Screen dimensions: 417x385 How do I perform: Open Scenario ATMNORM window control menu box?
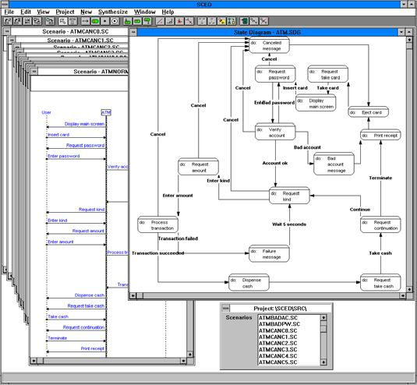[34, 71]
